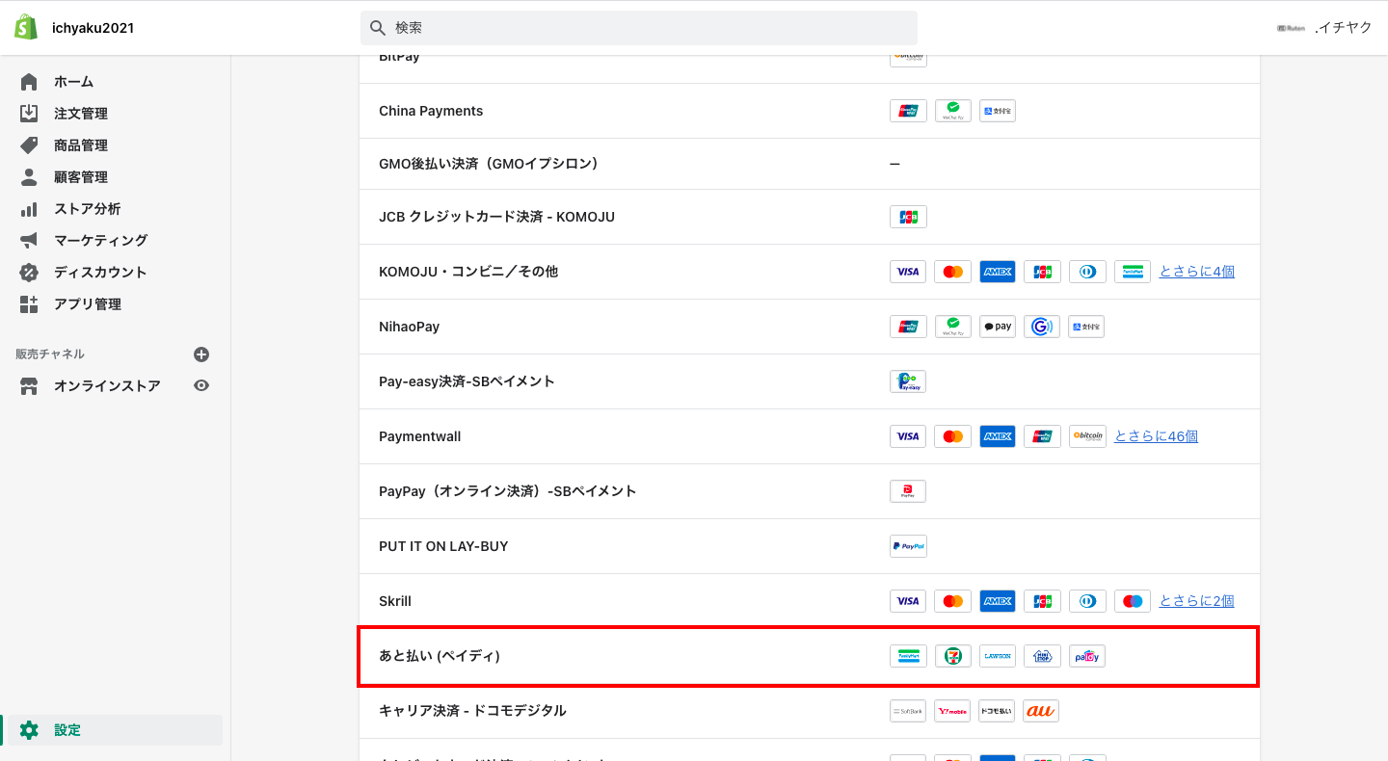This screenshot has width=1388, height=761.
Task: Click the magnifier icon in search bar
Action: pos(378,28)
